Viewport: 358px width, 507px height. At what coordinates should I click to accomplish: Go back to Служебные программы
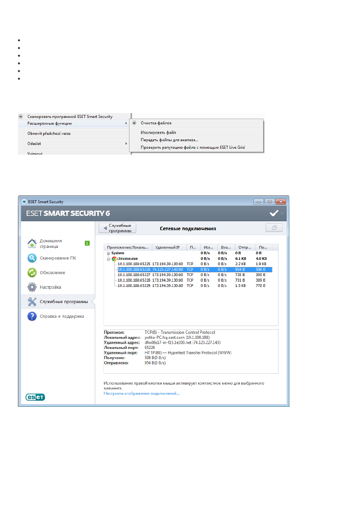point(117,228)
